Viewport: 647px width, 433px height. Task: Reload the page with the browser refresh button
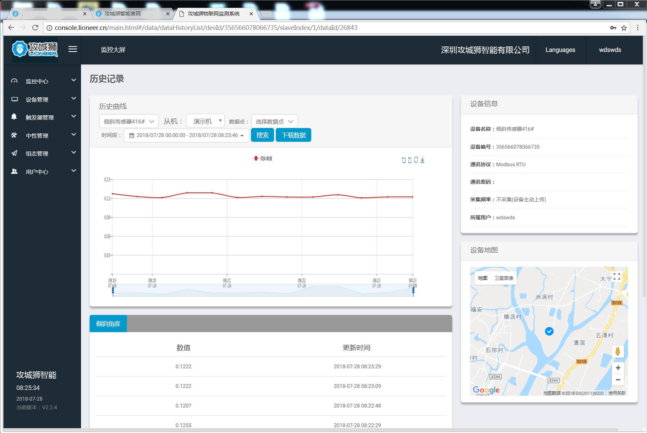click(35, 28)
